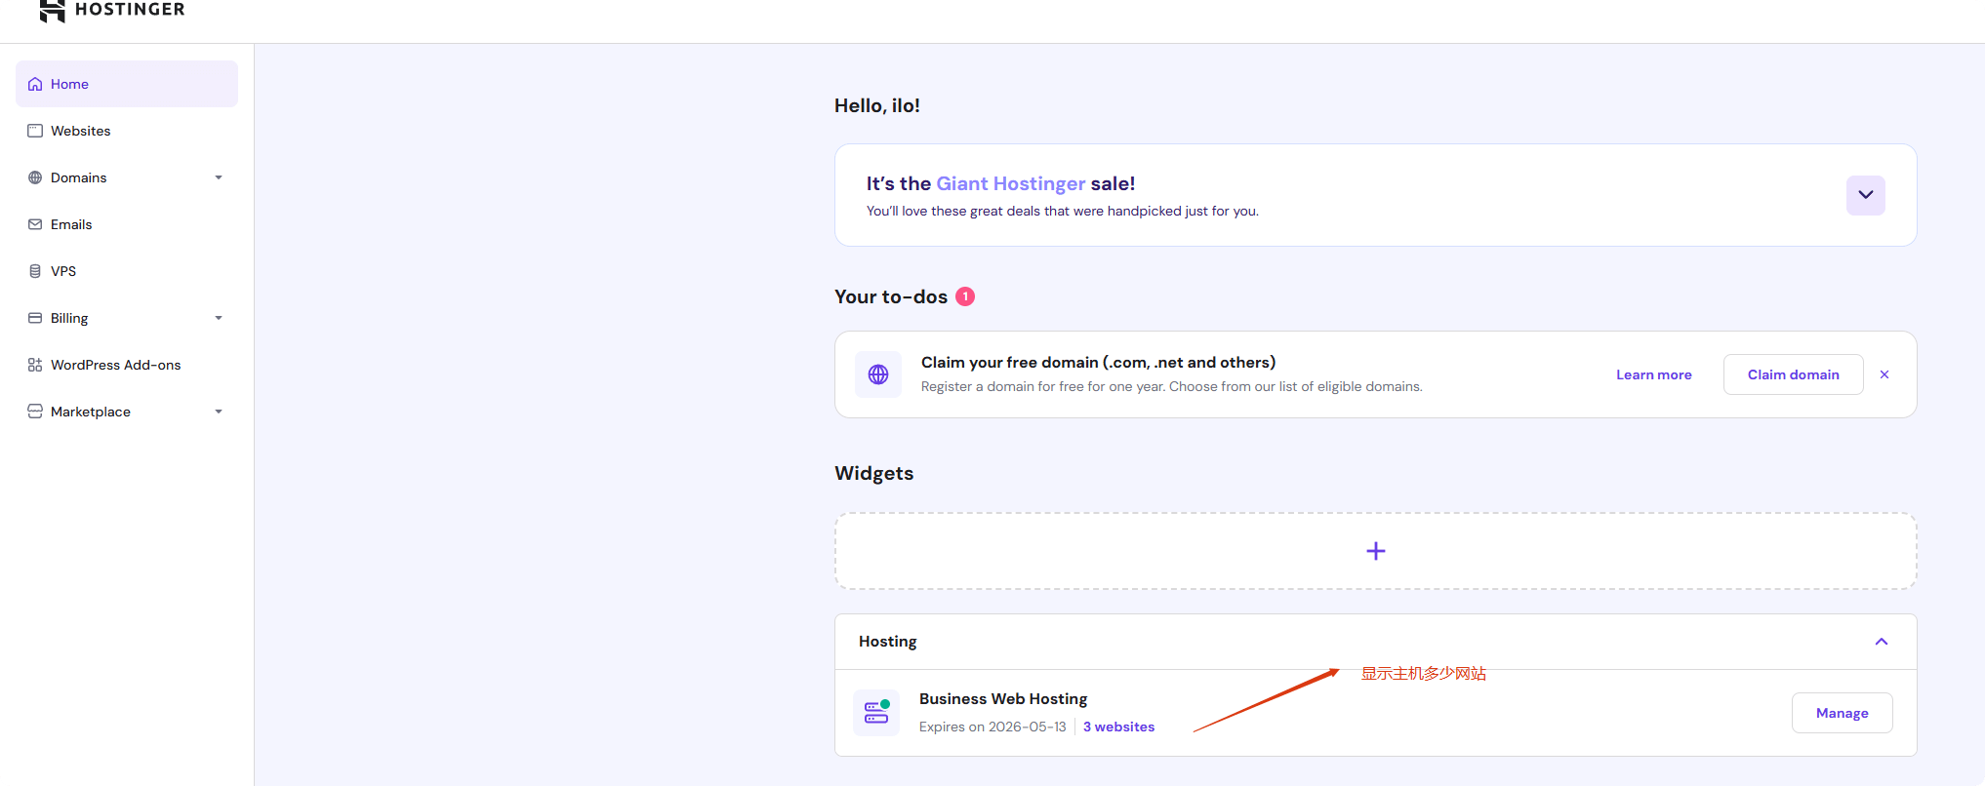Click Manage for Business Web Hosting

(x=1842, y=713)
